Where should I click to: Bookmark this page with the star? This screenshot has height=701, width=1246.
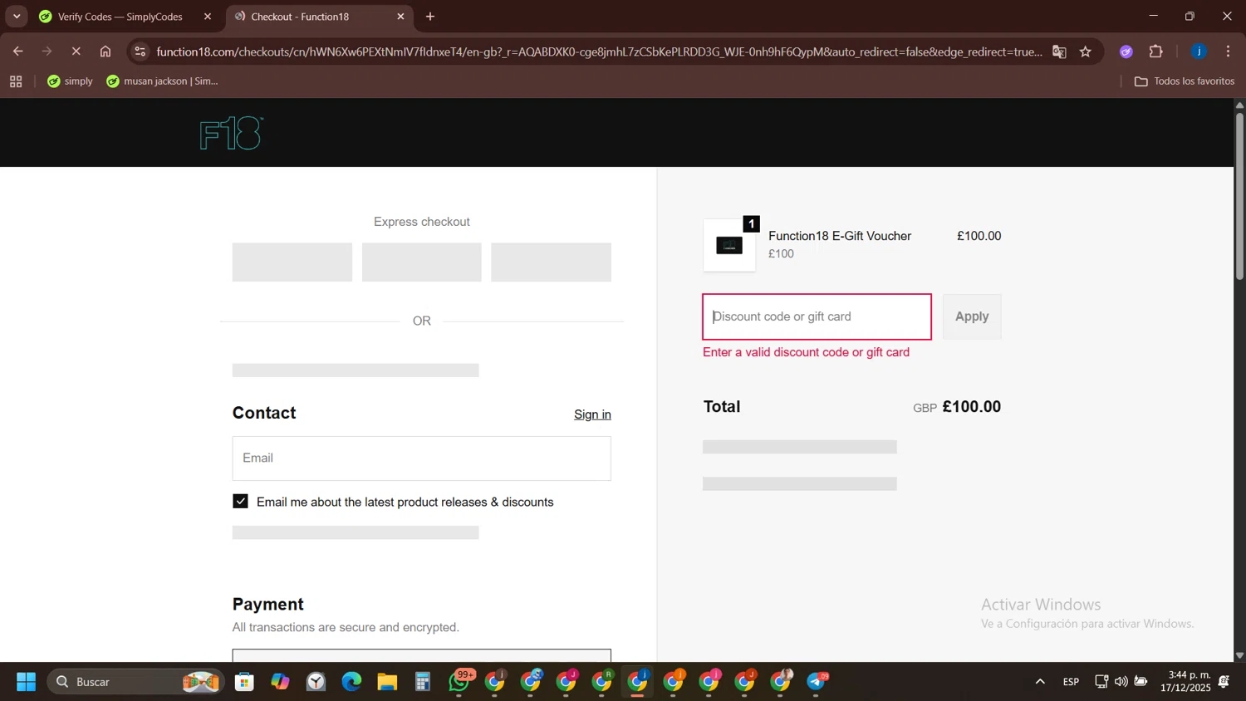(x=1086, y=51)
